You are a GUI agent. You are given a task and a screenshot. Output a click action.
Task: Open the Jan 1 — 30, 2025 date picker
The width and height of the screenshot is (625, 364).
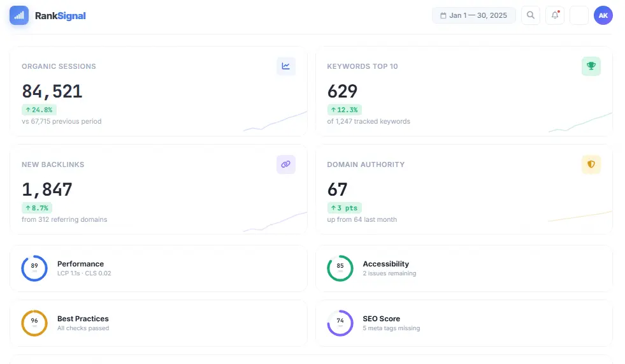[x=474, y=15]
